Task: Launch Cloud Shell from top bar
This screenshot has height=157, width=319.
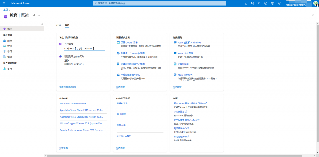Action: pos(246,3)
